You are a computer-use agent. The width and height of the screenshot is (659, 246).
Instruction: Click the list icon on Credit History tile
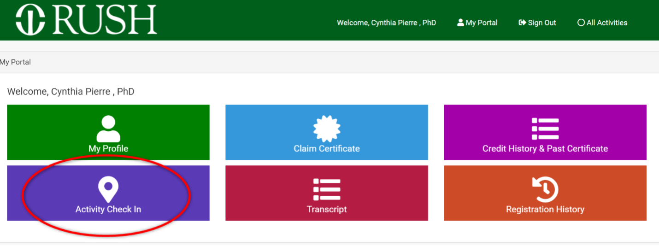545,129
